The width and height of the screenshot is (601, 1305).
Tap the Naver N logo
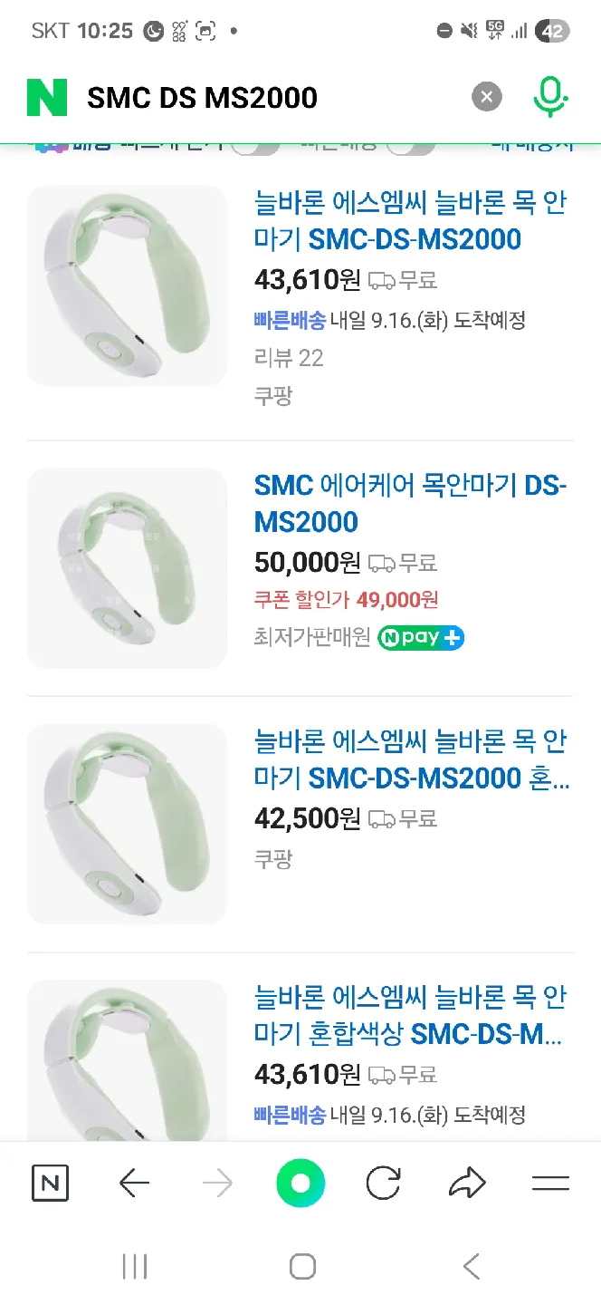(47, 97)
